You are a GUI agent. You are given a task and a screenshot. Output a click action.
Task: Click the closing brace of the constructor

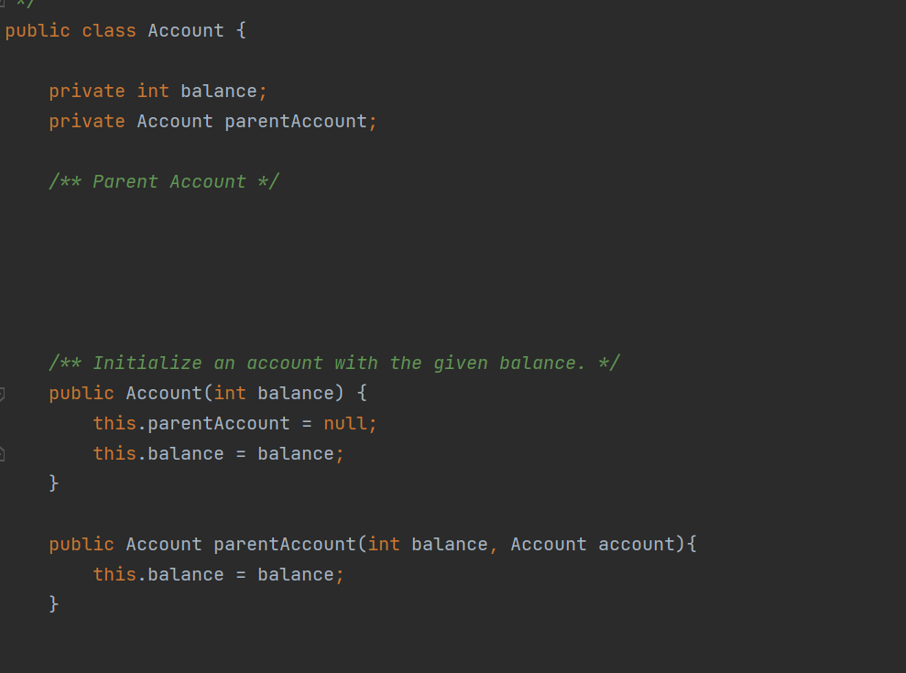coord(54,483)
